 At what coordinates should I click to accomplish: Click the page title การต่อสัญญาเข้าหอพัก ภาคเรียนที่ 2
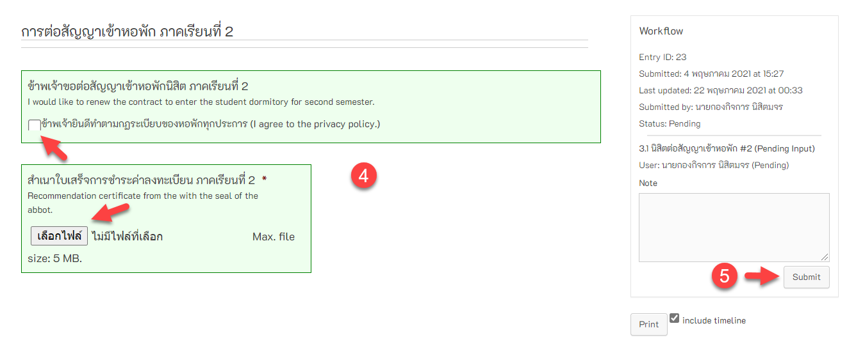click(x=127, y=31)
